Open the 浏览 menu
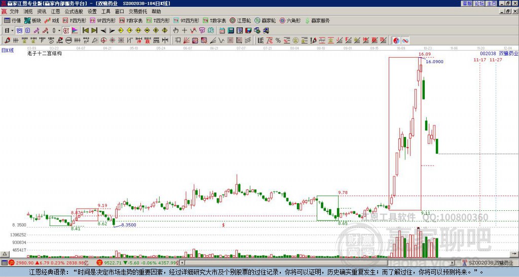Viewport: 519px width, 277px height. (x=28, y=12)
